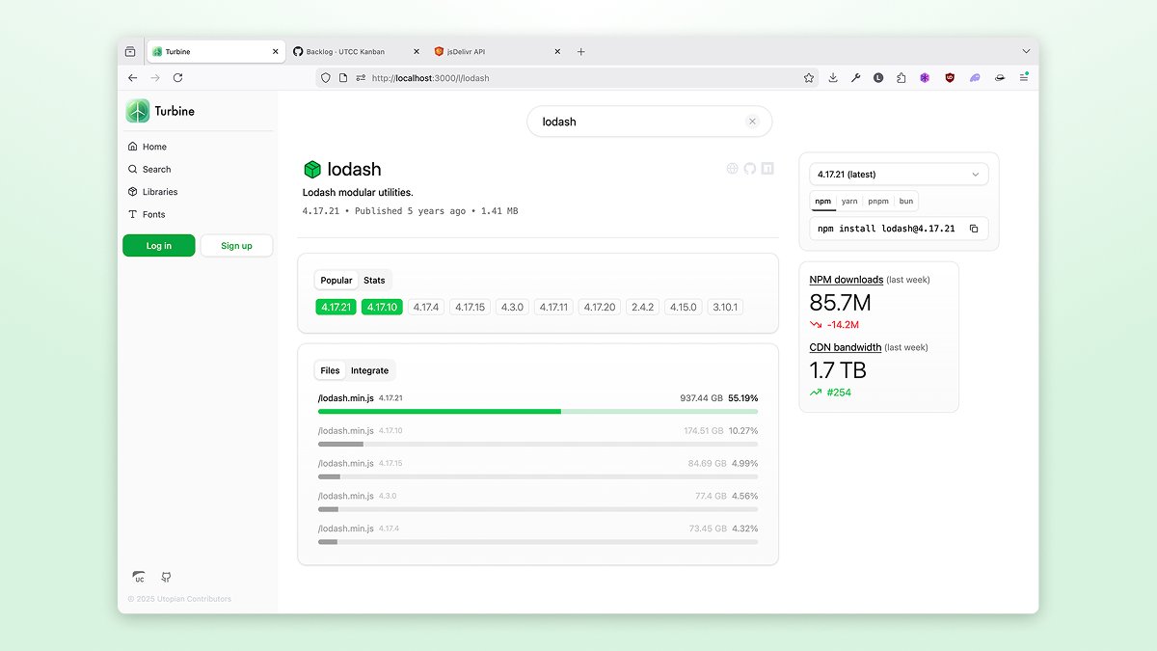Toggle version chip 4.17.21
The width and height of the screenshot is (1157, 651).
[336, 308]
